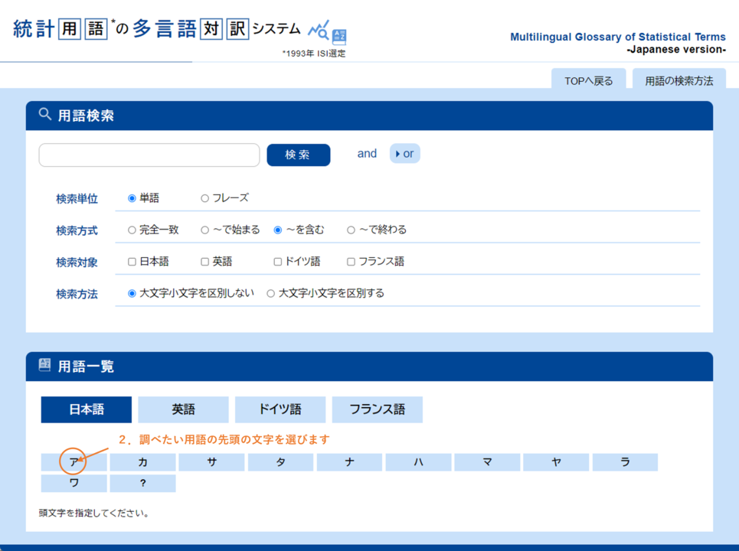The image size is (739, 551).
Task: Switch to the or search mode
Action: (x=405, y=154)
